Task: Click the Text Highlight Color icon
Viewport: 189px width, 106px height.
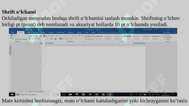Action: click(51, 39)
